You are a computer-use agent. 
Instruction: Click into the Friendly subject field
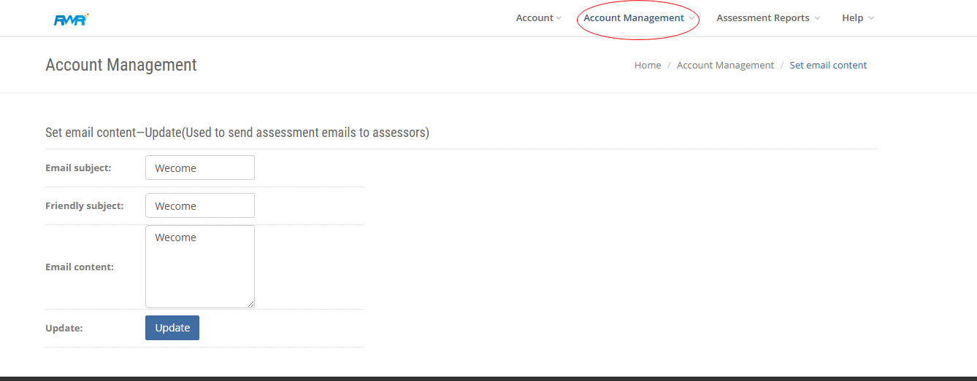click(x=200, y=205)
